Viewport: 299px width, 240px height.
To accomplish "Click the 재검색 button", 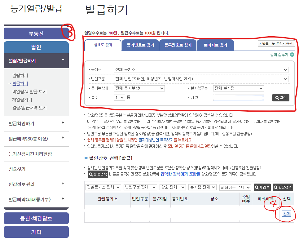I will 262,187.
